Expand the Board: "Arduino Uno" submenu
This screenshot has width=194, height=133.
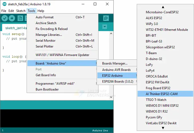(x=62, y=63)
